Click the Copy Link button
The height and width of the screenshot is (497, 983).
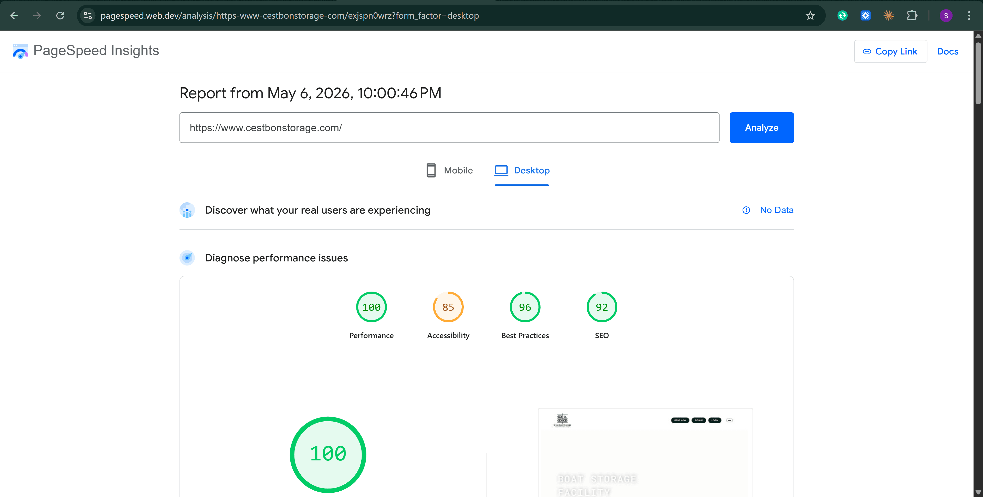(x=890, y=51)
